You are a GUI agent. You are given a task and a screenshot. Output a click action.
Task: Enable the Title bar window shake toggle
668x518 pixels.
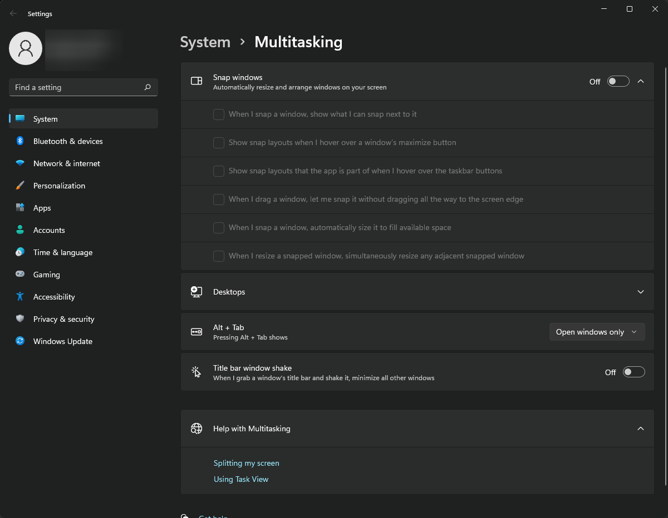633,372
